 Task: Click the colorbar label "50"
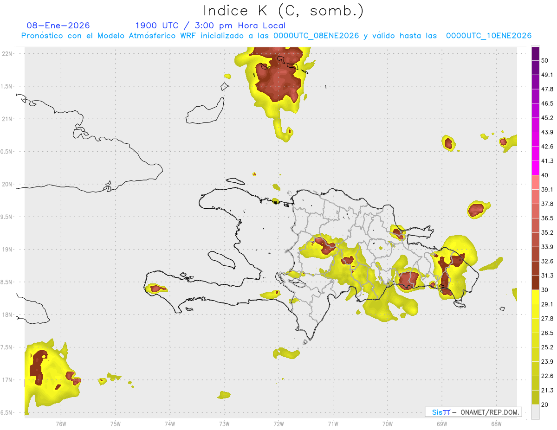click(545, 61)
